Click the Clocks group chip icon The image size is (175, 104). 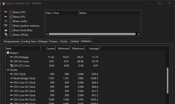(8, 70)
